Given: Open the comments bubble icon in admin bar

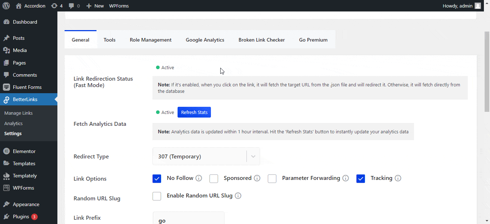Looking at the screenshot, I should point(71,6).
